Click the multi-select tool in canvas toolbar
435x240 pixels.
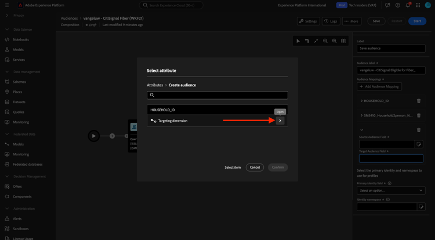[x=307, y=41]
